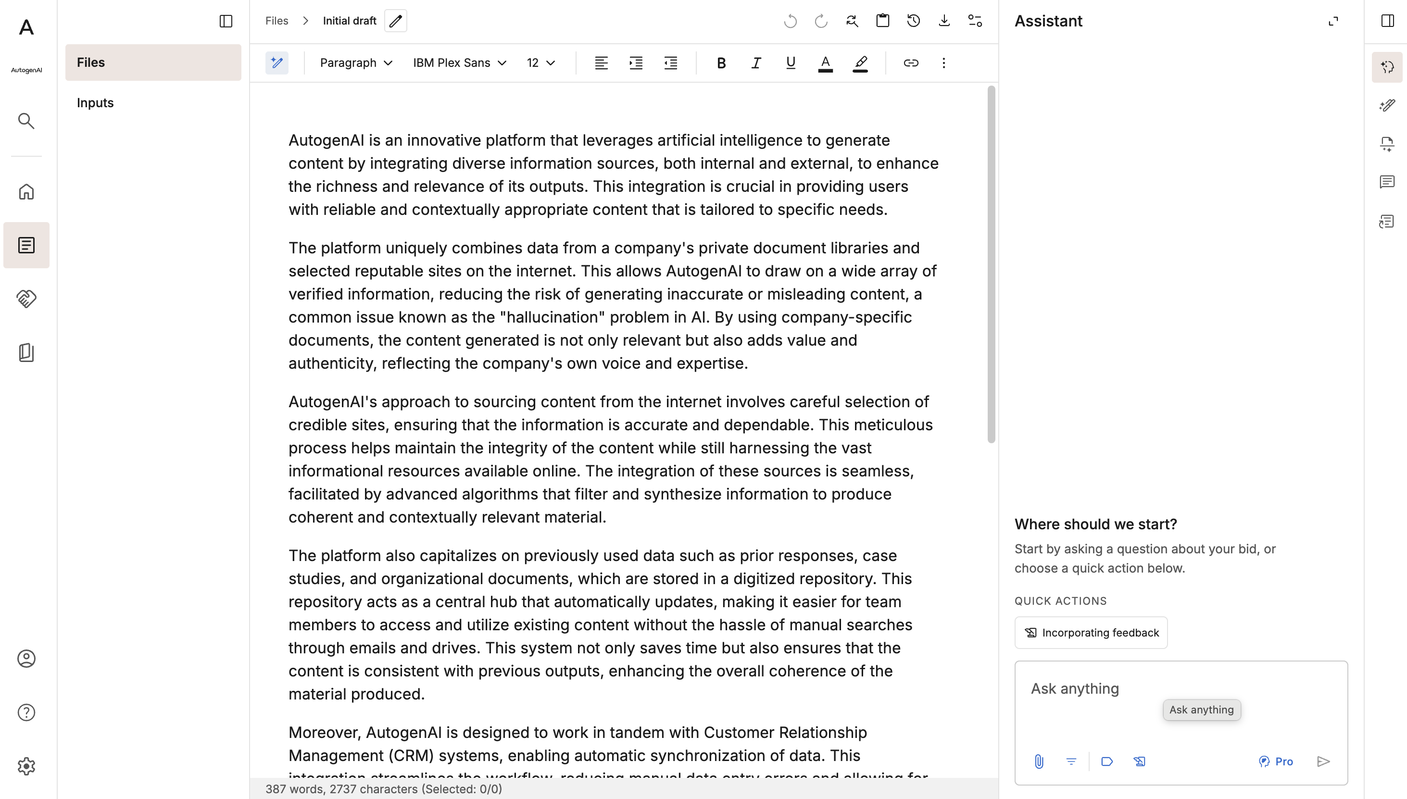Rename the Initial draft title with pencil icon
This screenshot has height=799, width=1407.
point(396,21)
